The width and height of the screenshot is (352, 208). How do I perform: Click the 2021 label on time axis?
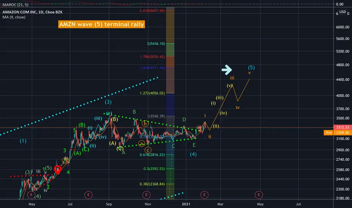[x=186, y=204]
